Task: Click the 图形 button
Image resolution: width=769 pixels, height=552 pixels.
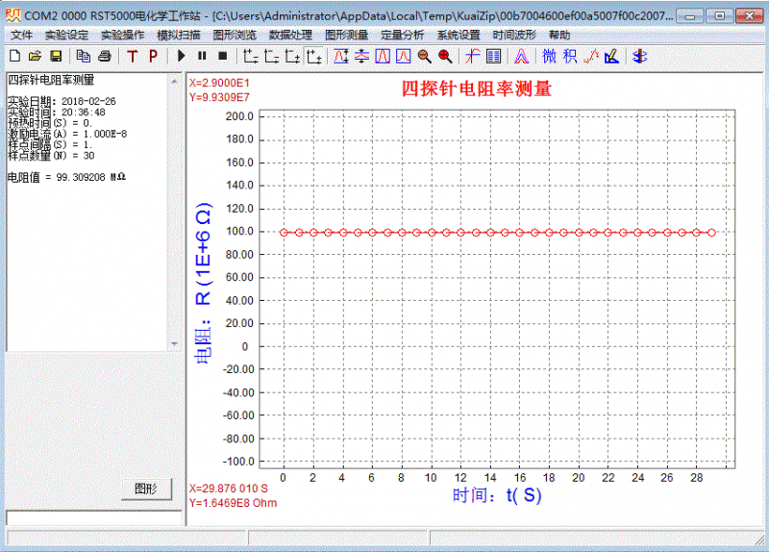Action: (146, 489)
